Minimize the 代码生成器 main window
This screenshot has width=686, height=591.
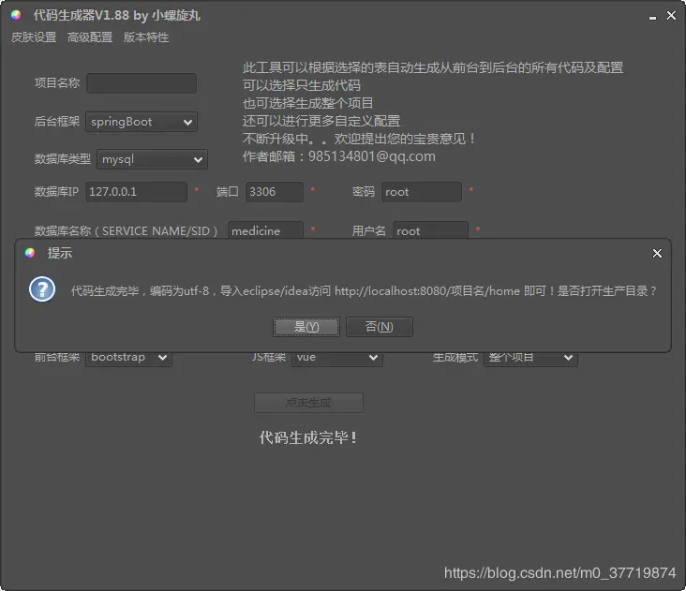tap(652, 18)
